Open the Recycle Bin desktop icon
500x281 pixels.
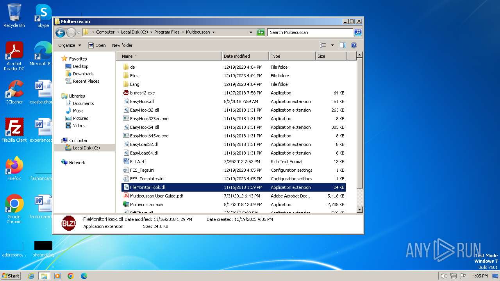click(14, 16)
